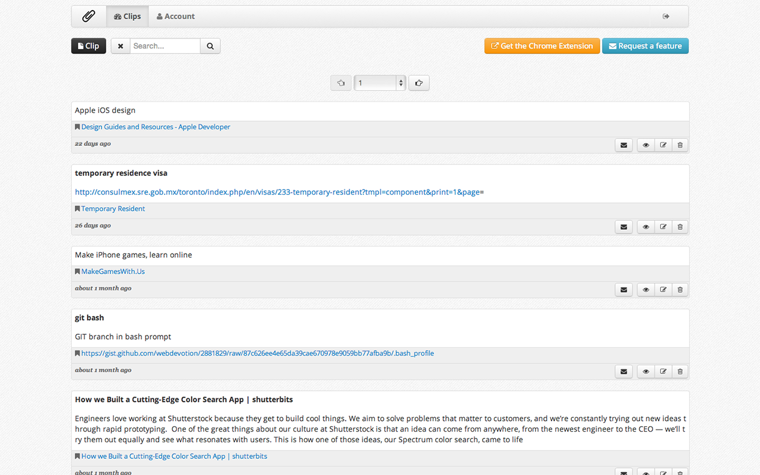The image size is (760, 475).
Task: Open the MakeGamesWith.Us link
Action: point(113,272)
